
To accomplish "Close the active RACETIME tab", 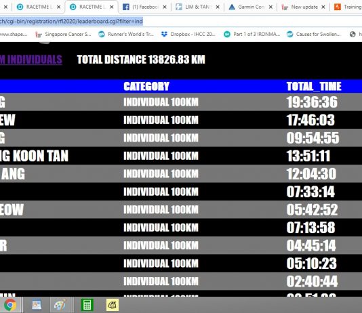I will coord(112,7).
